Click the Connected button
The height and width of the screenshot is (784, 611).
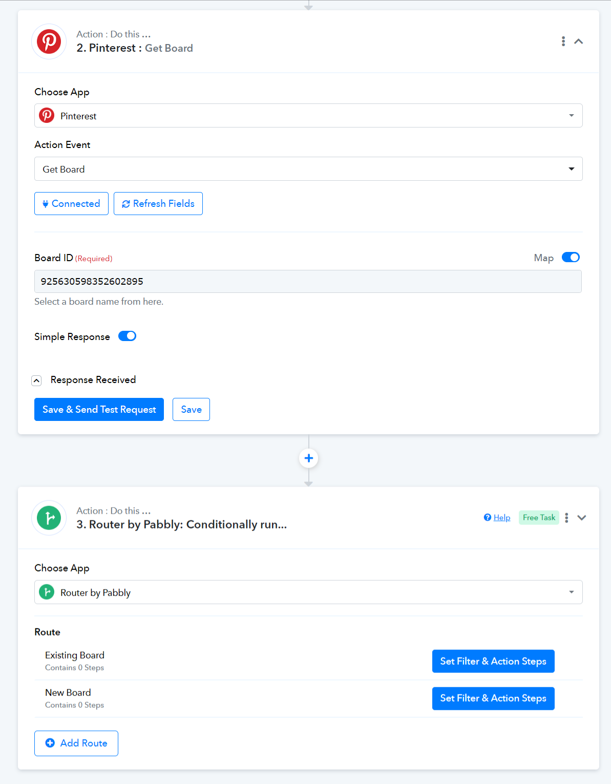pos(71,204)
